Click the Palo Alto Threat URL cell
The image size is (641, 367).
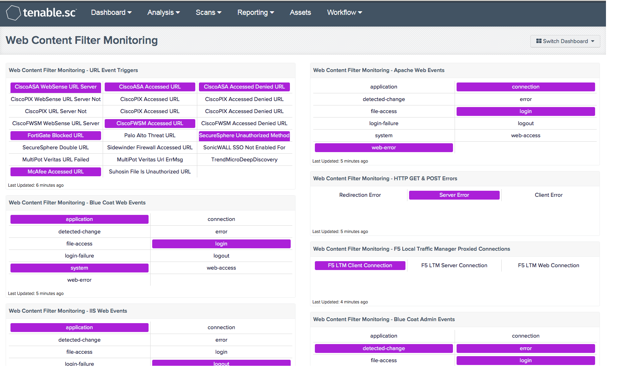pyautogui.click(x=150, y=136)
